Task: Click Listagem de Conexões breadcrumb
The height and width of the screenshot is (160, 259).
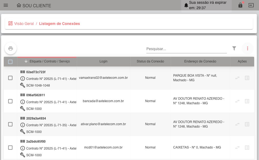Action: pyautogui.click(x=60, y=24)
